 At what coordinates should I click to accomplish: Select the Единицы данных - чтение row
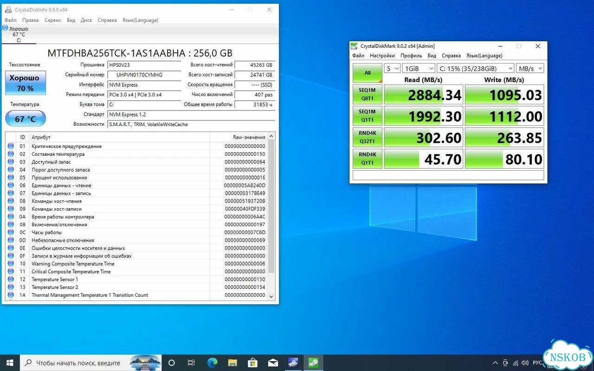point(136,185)
